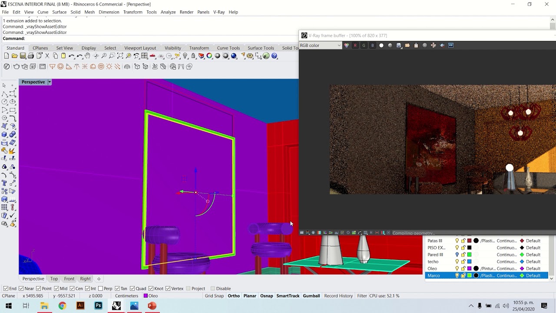Switch to the Curve Tools toolbar tab
Image resolution: width=556 pixels, height=313 pixels.
point(228,48)
